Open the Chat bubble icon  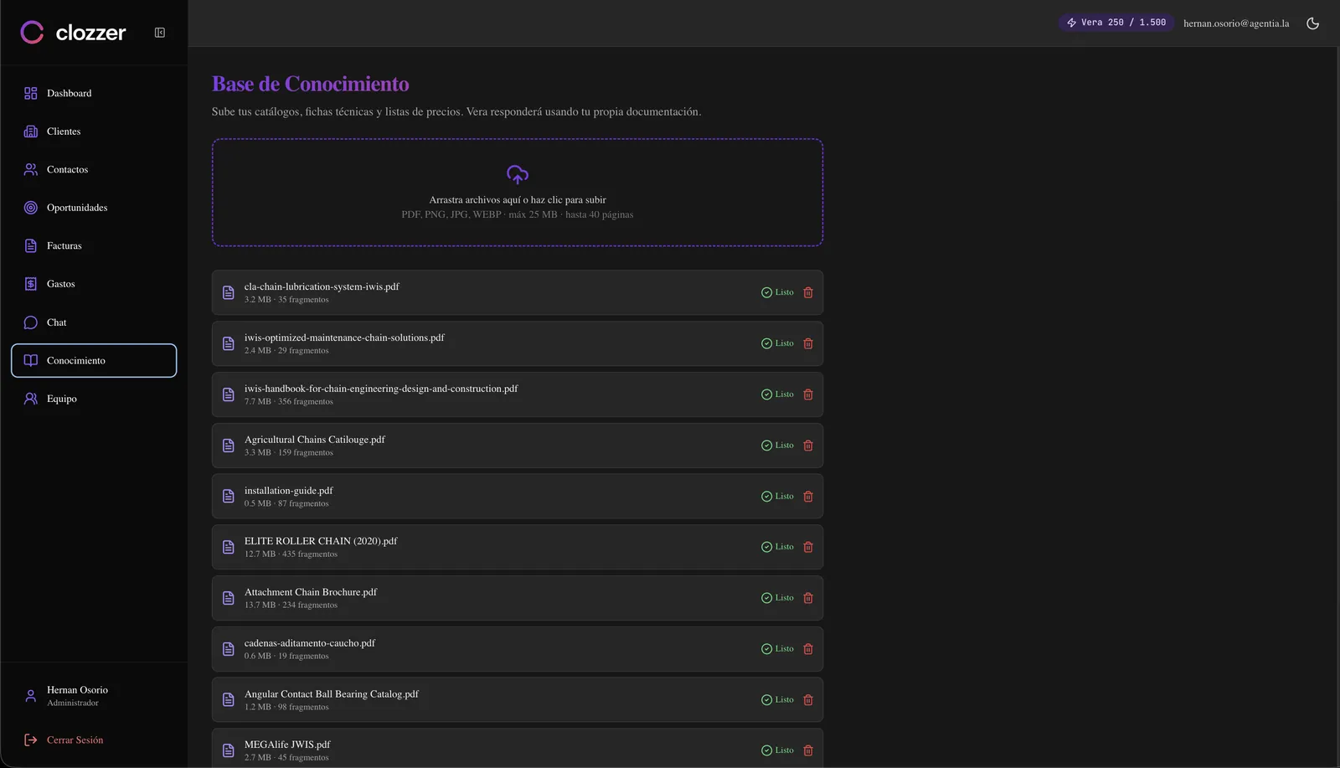coord(31,322)
